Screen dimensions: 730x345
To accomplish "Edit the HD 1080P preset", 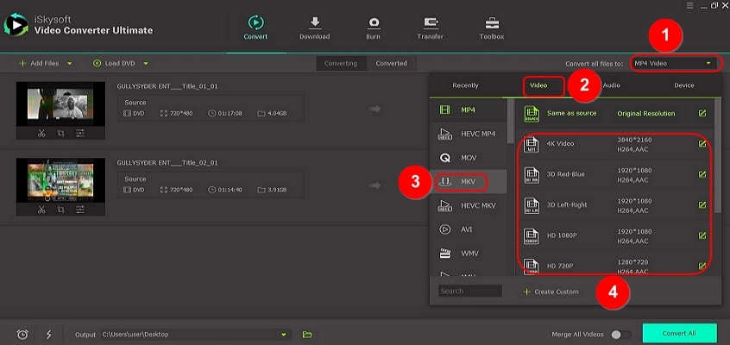I will (x=702, y=235).
